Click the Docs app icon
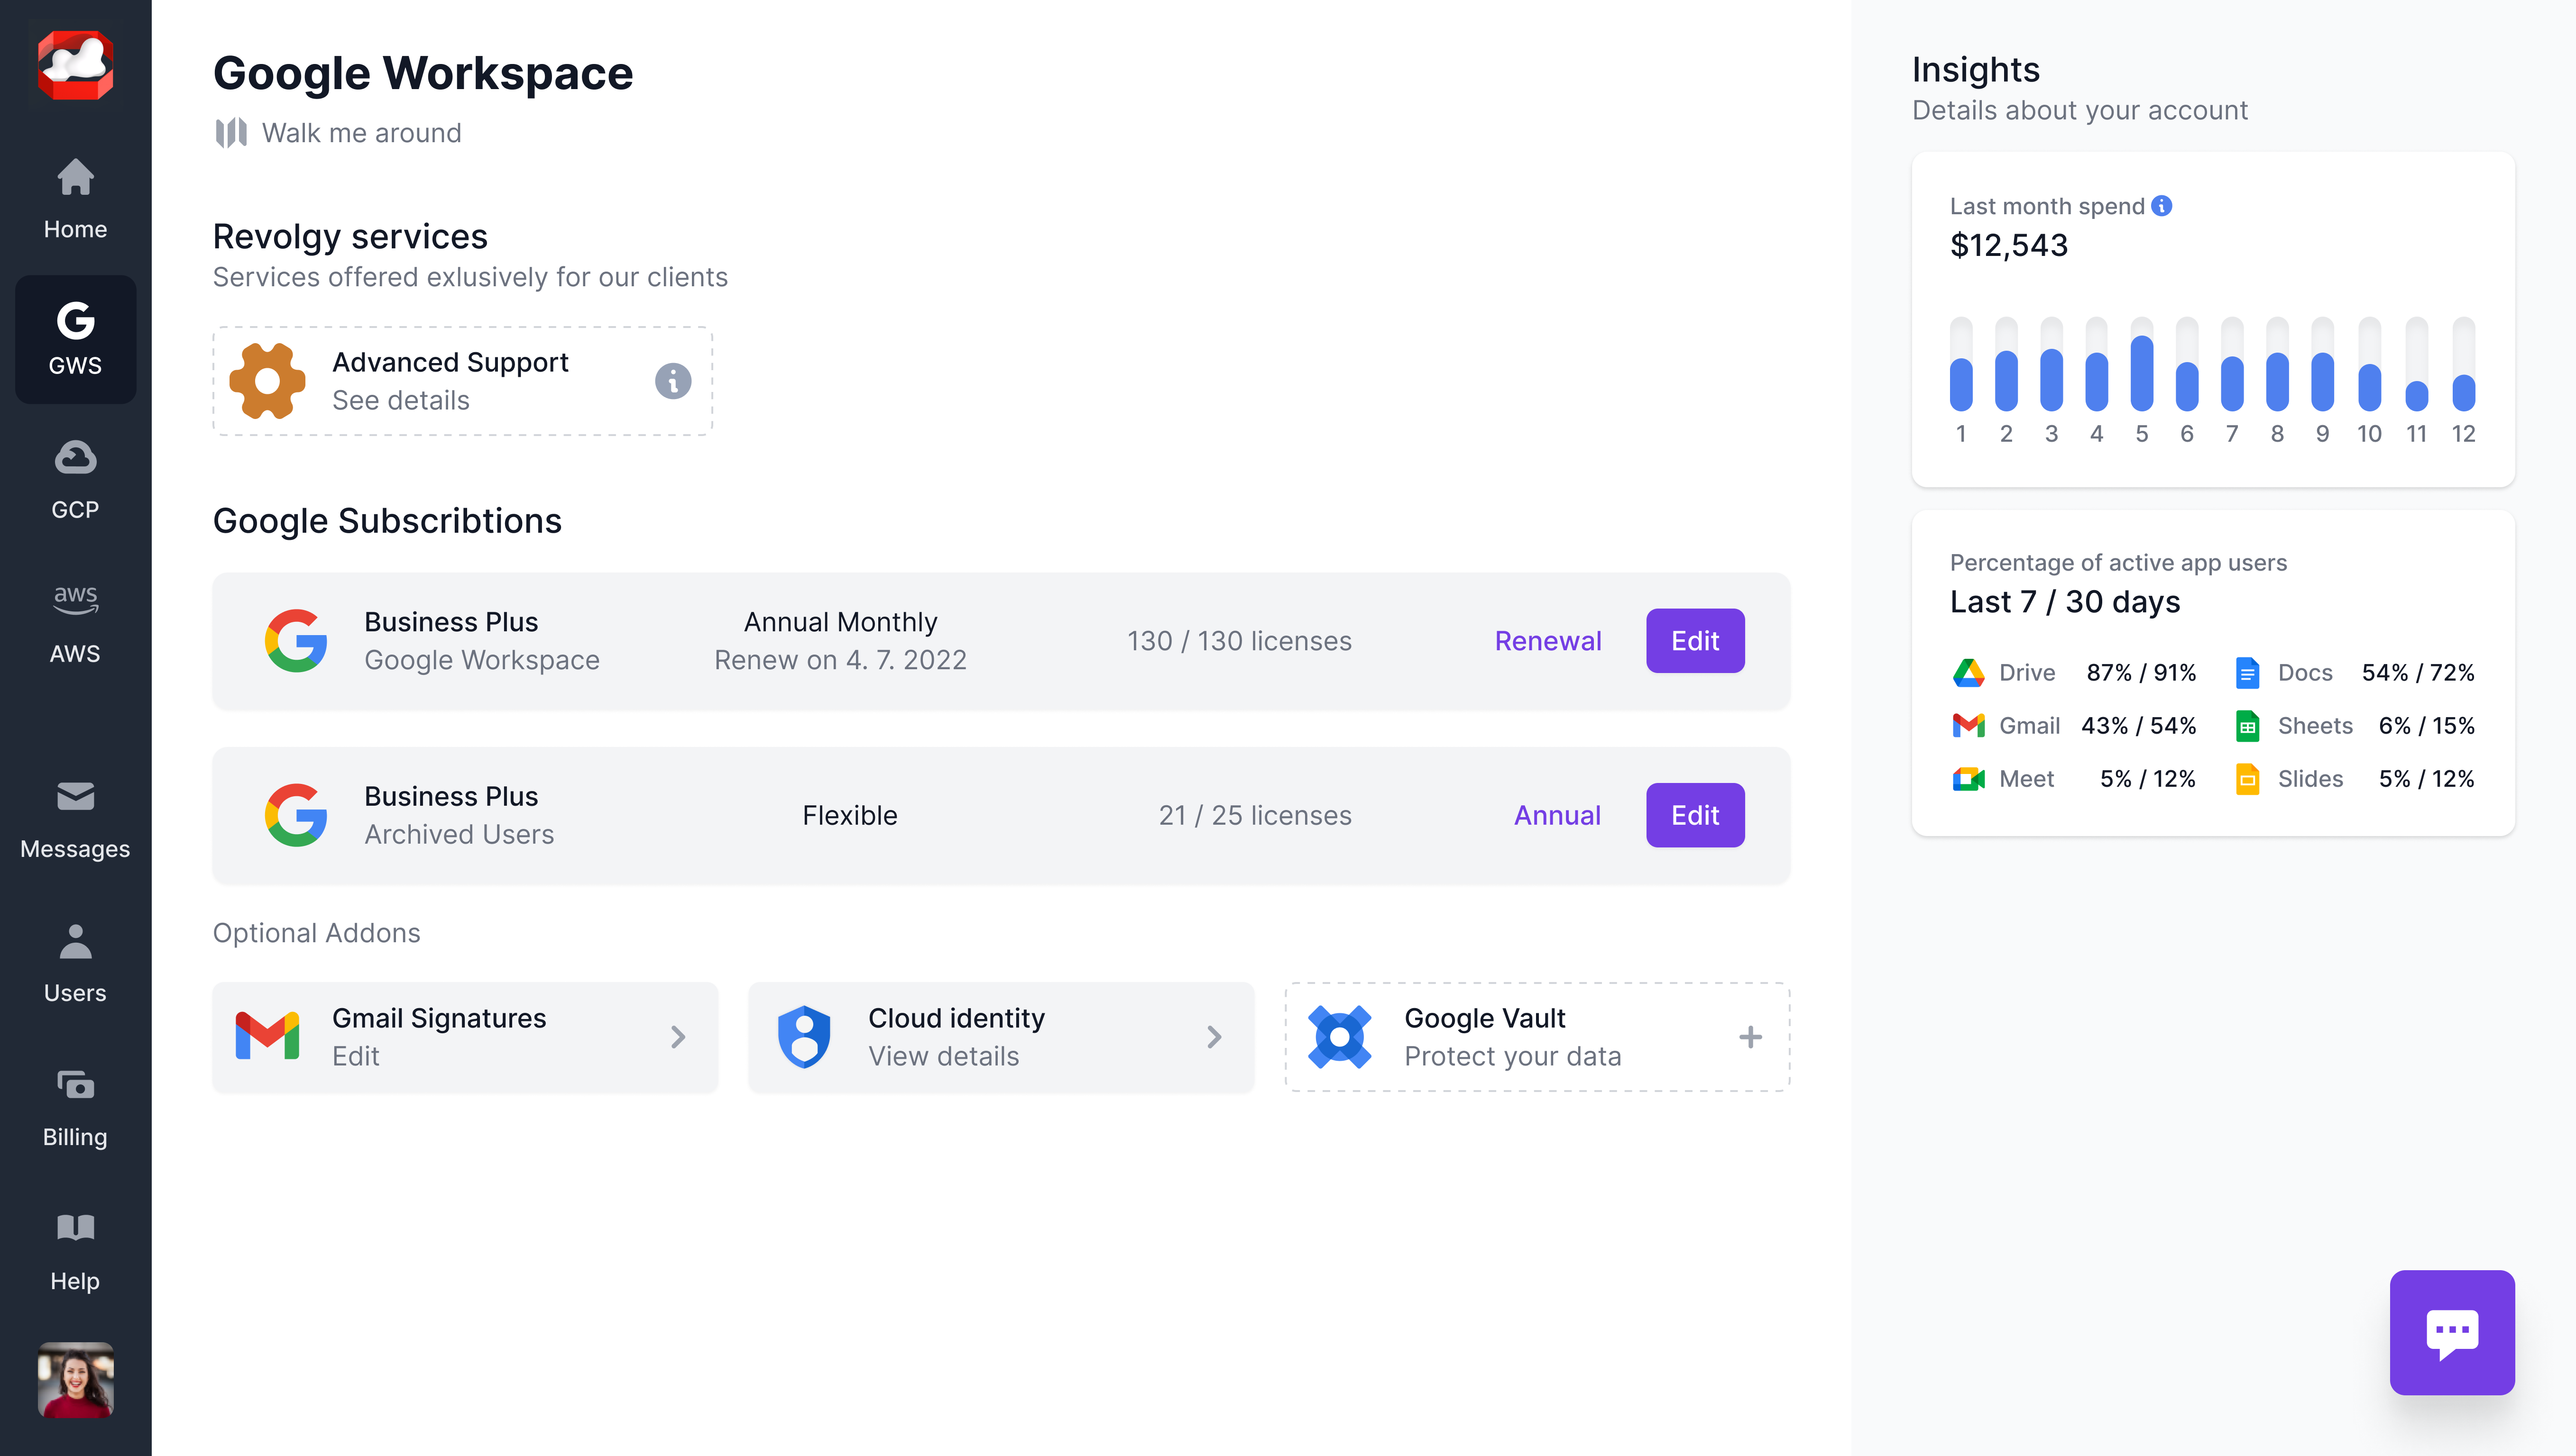 2247,673
